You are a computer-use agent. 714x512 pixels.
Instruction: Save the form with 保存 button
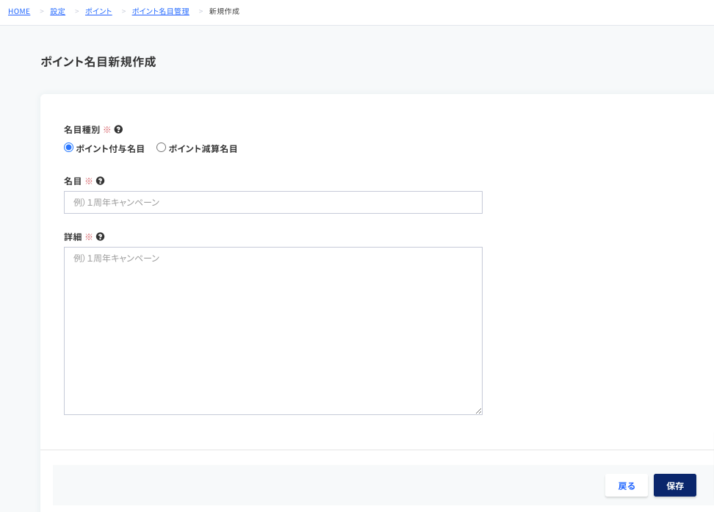tap(675, 486)
